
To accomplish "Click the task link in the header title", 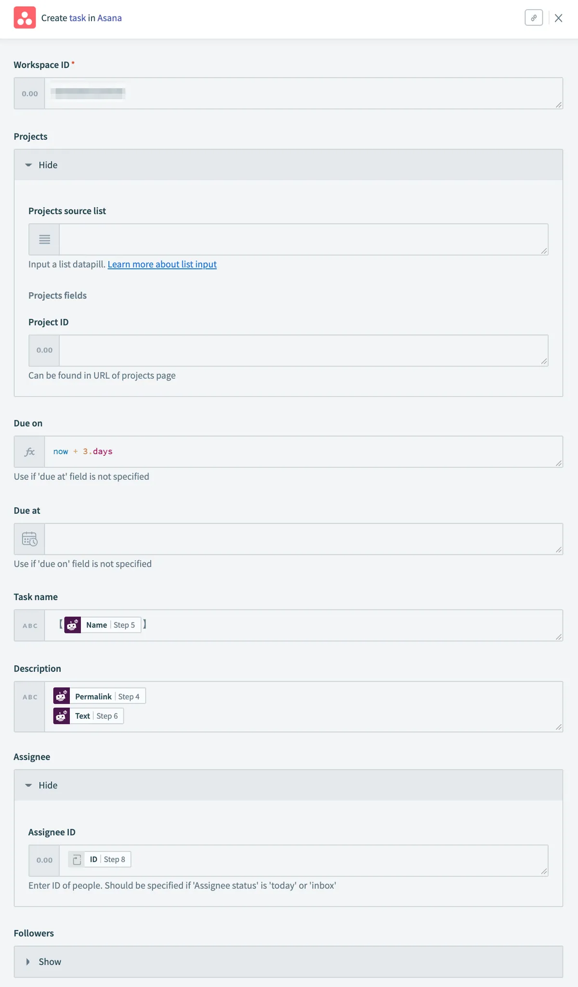I will point(78,18).
